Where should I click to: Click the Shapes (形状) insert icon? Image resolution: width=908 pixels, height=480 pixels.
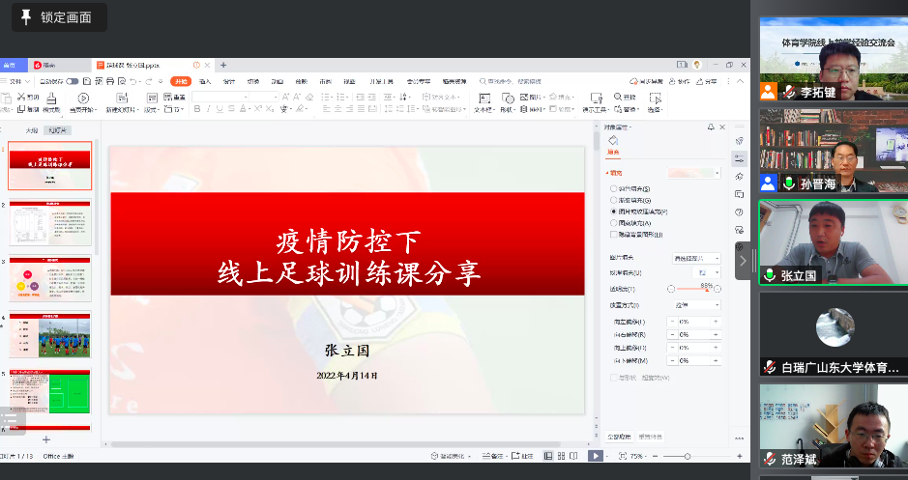tap(508, 98)
